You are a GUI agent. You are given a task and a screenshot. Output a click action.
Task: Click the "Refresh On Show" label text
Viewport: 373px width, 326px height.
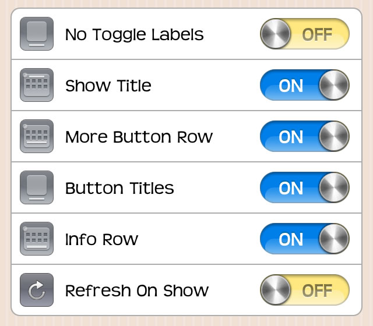[x=137, y=290]
